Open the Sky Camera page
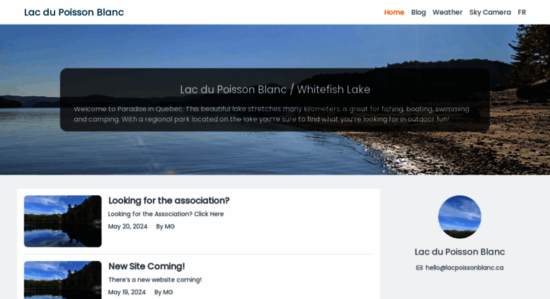Screen dimensions: 550x299 point(490,12)
